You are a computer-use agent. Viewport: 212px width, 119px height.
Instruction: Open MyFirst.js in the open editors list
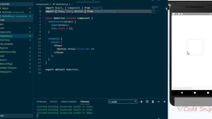coord(7,12)
